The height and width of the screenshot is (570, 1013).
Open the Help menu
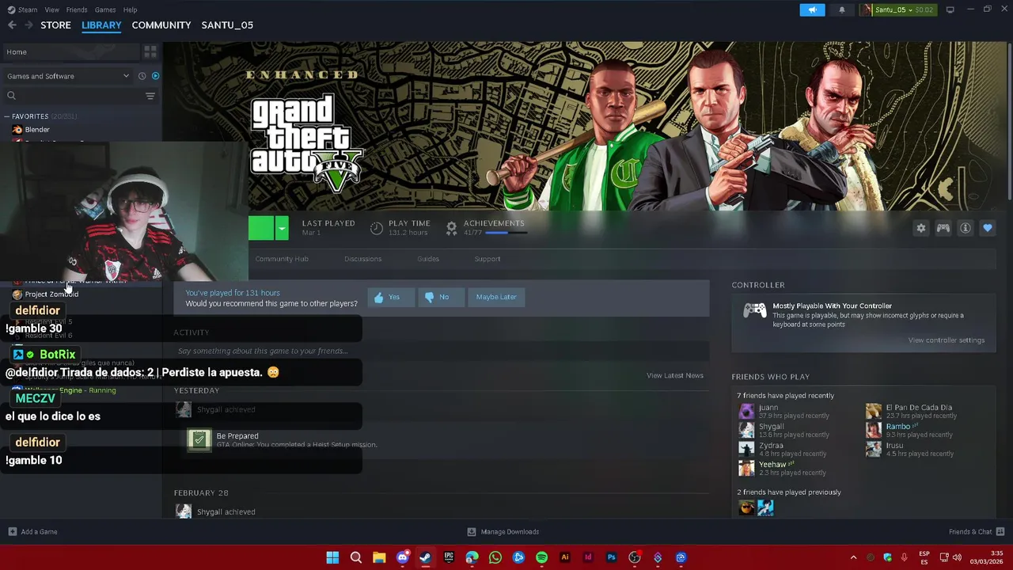[131, 9]
